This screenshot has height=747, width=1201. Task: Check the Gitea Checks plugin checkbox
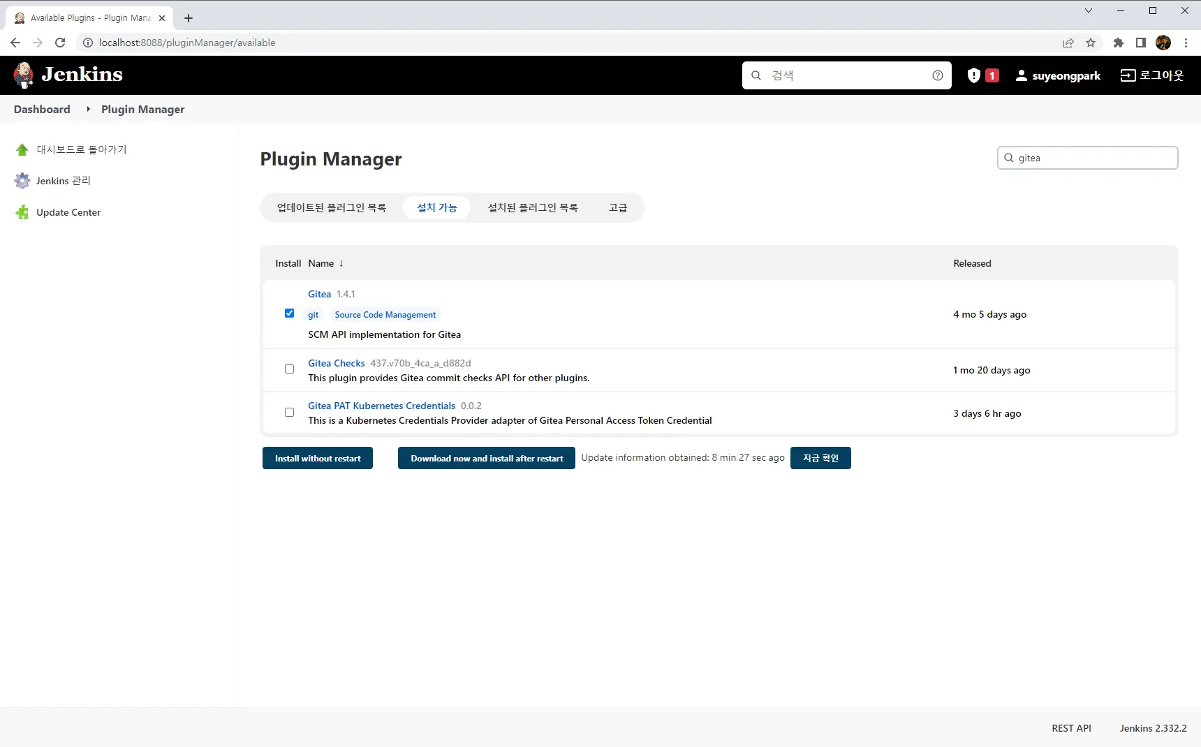(x=289, y=369)
